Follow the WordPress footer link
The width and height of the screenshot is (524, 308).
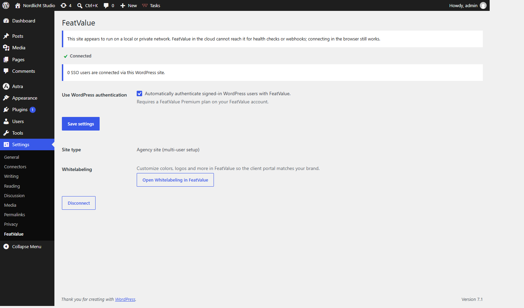point(125,299)
